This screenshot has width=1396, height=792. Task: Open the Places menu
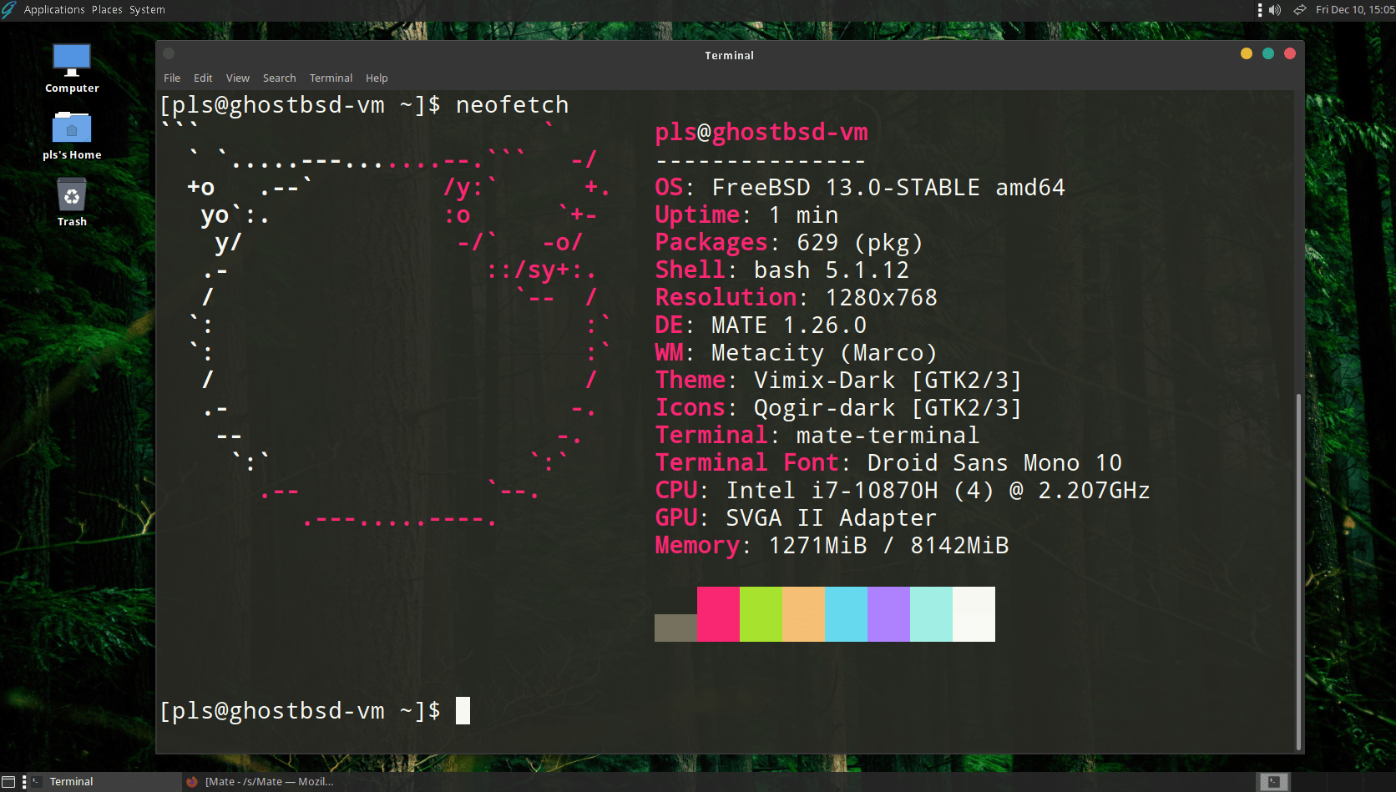(x=107, y=10)
